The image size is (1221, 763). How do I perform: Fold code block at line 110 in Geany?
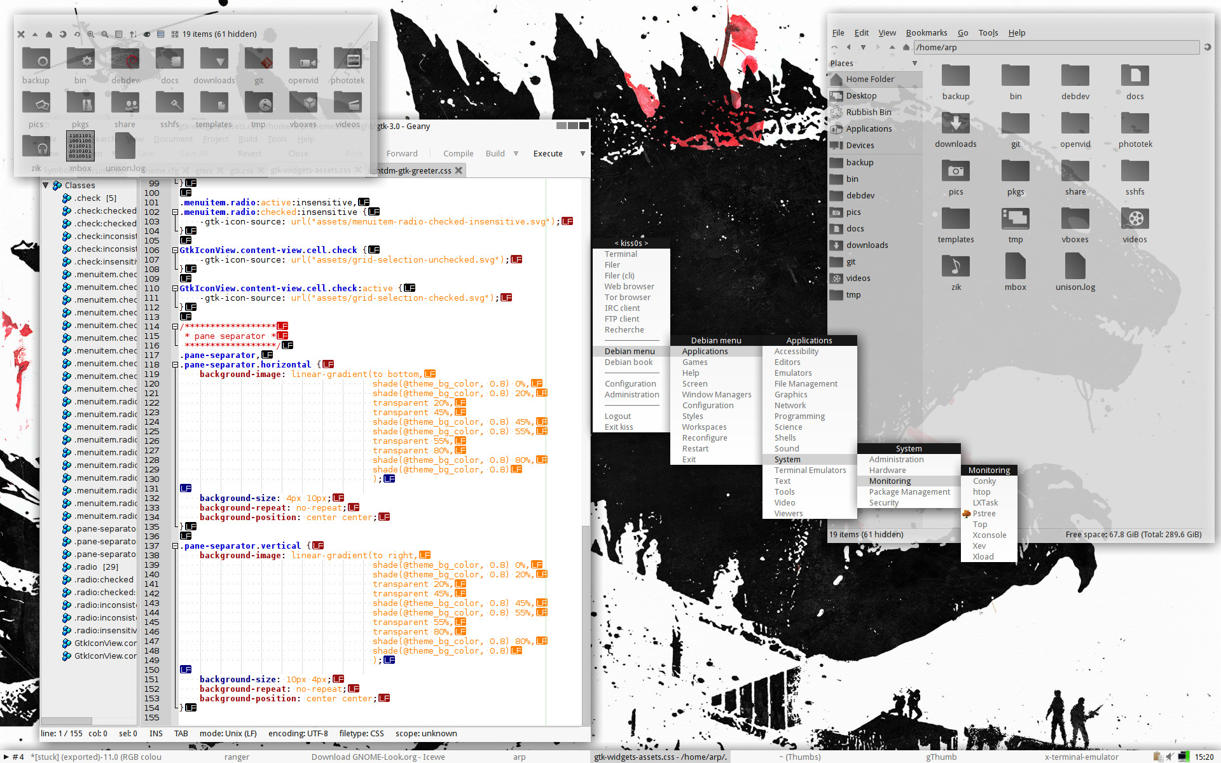click(175, 289)
